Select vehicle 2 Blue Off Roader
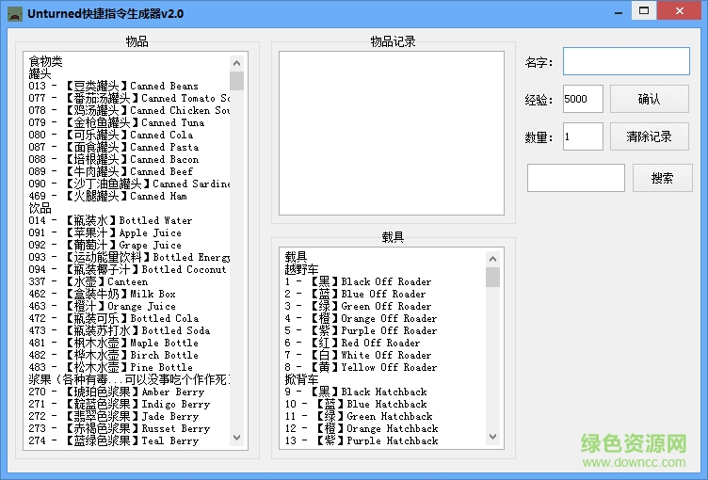 (355, 294)
